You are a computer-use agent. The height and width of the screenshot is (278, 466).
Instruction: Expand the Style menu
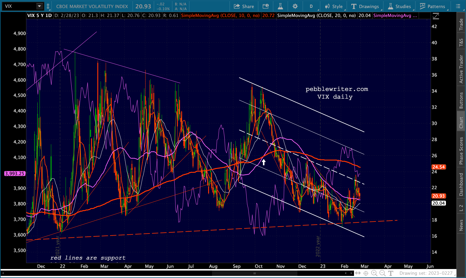click(x=334, y=6)
